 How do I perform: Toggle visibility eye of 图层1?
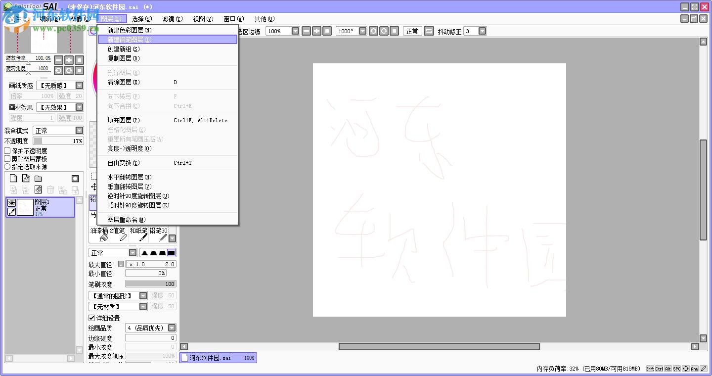point(11,203)
